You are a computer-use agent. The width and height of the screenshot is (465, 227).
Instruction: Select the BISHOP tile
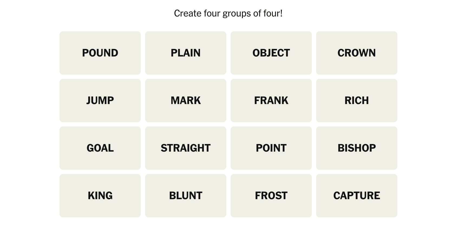tap(357, 148)
